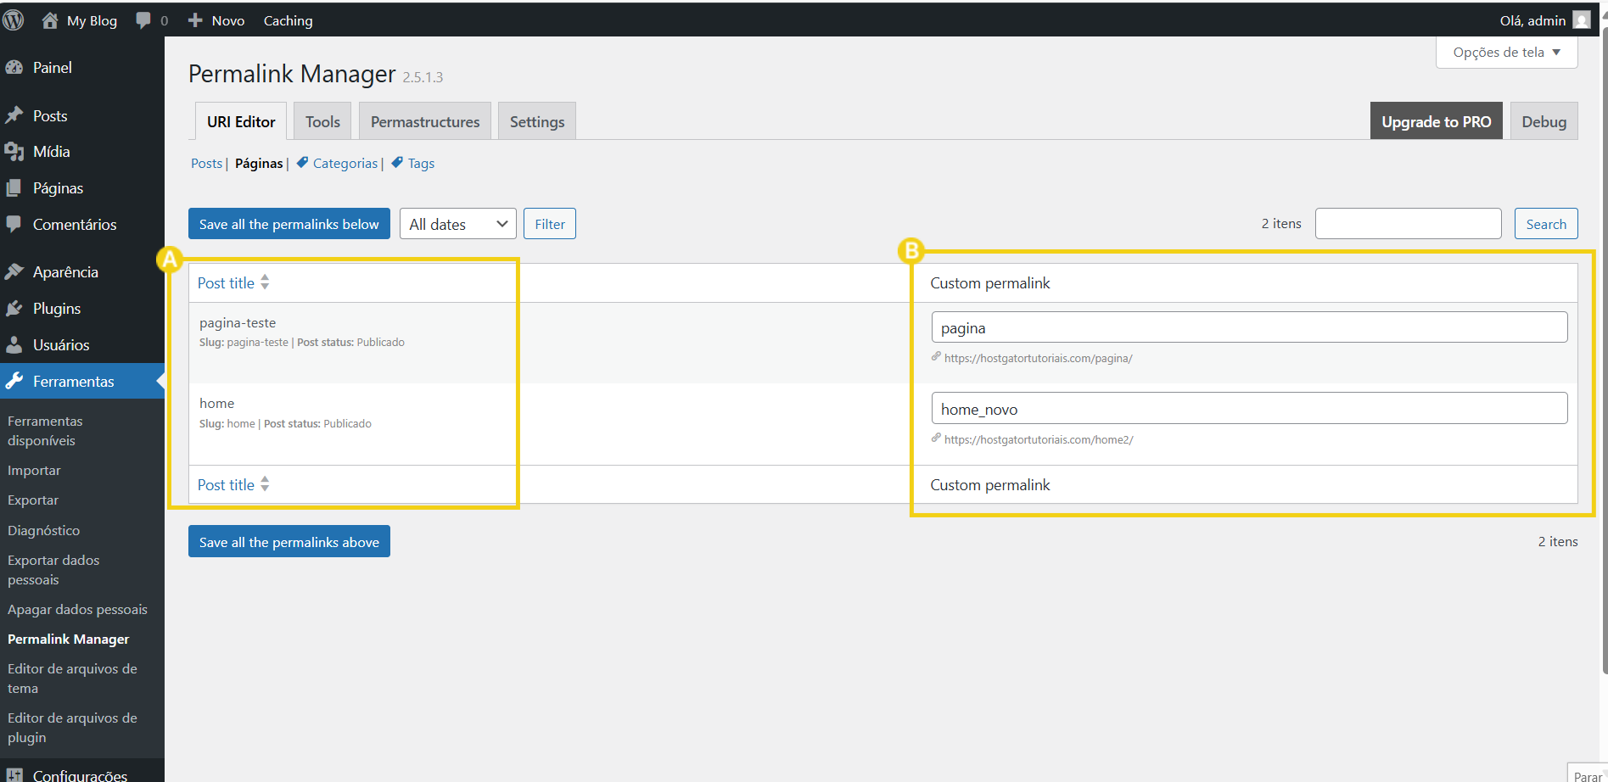Open the Plugins menu in the sidebar
Viewport: 1608px width, 782px height.
pos(56,309)
